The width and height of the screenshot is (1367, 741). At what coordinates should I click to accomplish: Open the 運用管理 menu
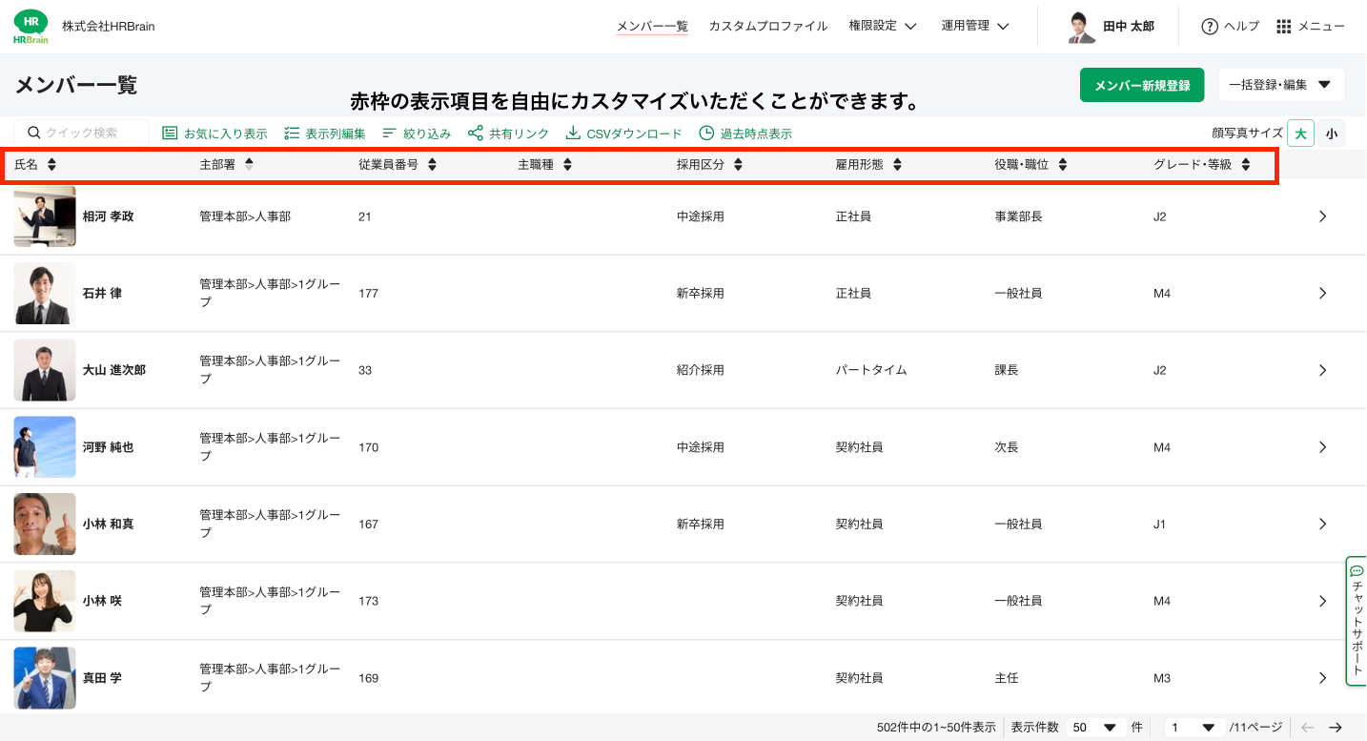pos(975,27)
